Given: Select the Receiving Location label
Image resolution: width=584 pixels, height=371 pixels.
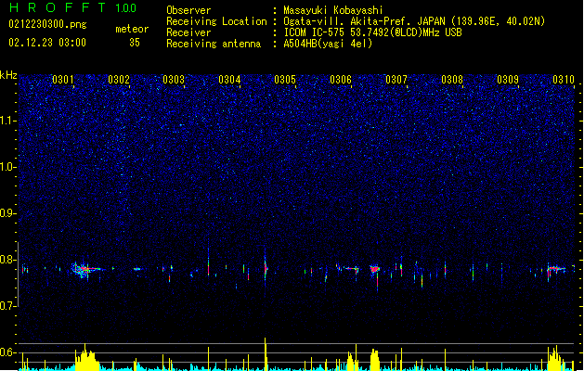Looking at the screenshot, I should click(216, 21).
